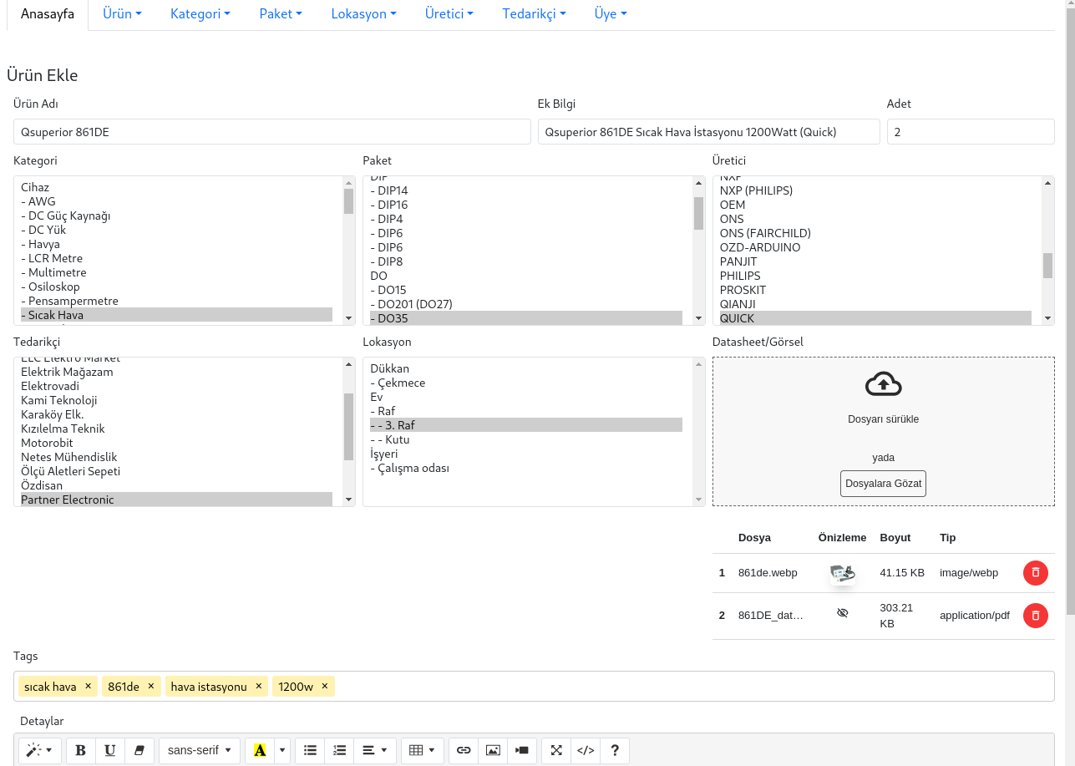Toggle bold formatting in editor toolbar

coord(81,750)
